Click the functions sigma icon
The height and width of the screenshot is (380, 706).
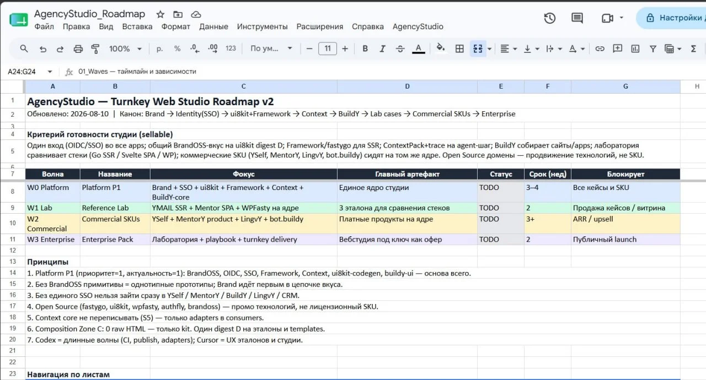click(693, 48)
